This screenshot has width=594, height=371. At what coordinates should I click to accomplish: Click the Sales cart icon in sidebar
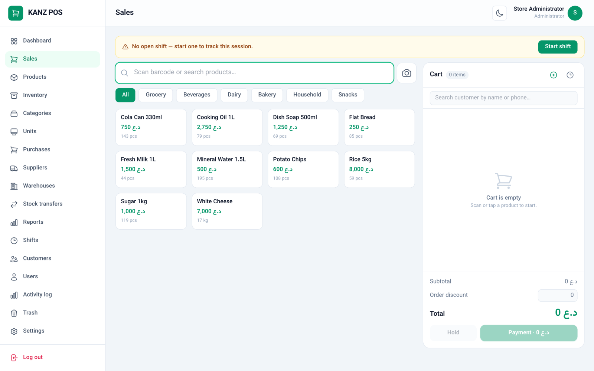coord(14,59)
